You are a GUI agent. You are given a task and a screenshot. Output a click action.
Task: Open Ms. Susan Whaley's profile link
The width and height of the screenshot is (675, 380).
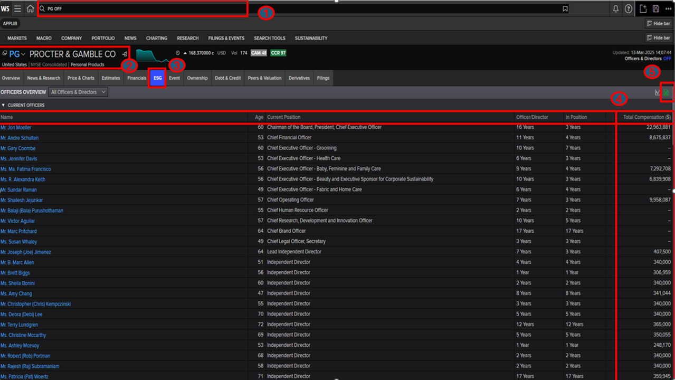click(x=19, y=242)
